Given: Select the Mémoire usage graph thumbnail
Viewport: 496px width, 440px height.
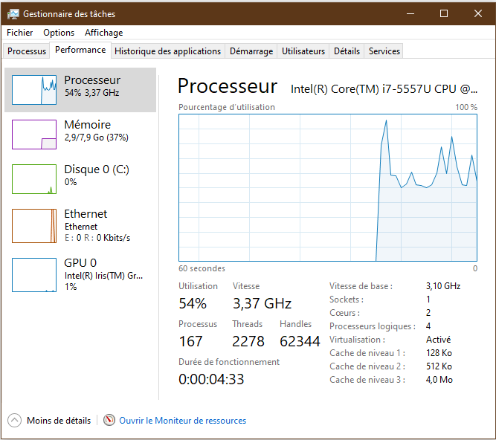Looking at the screenshot, I should coord(34,135).
